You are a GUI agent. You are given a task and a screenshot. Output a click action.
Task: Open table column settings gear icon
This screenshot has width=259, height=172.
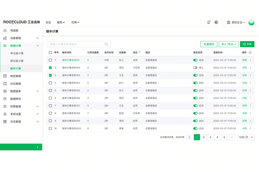click(250, 52)
